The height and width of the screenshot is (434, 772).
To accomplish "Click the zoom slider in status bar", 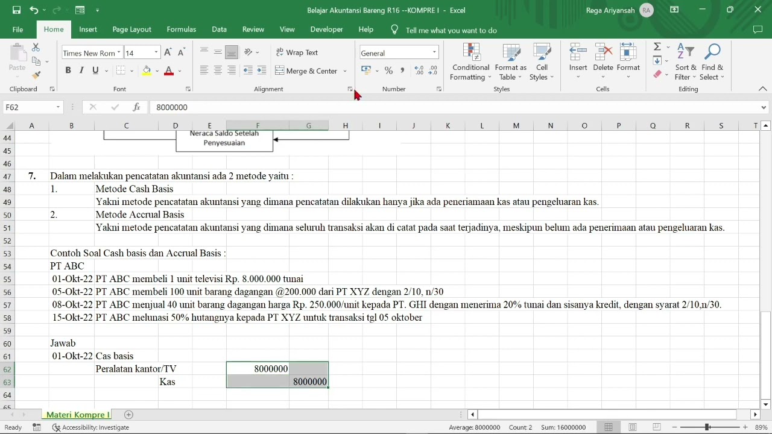I will 707,427.
